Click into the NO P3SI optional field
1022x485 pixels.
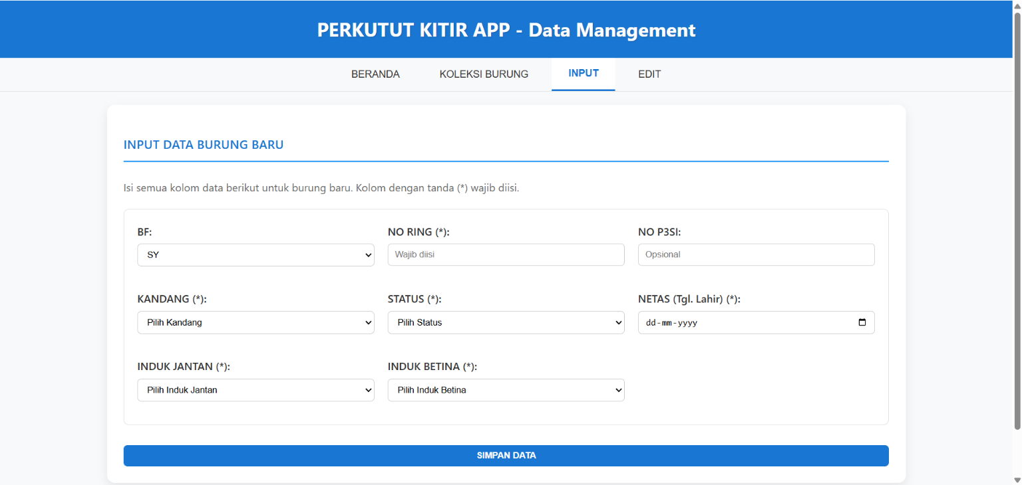pos(756,255)
